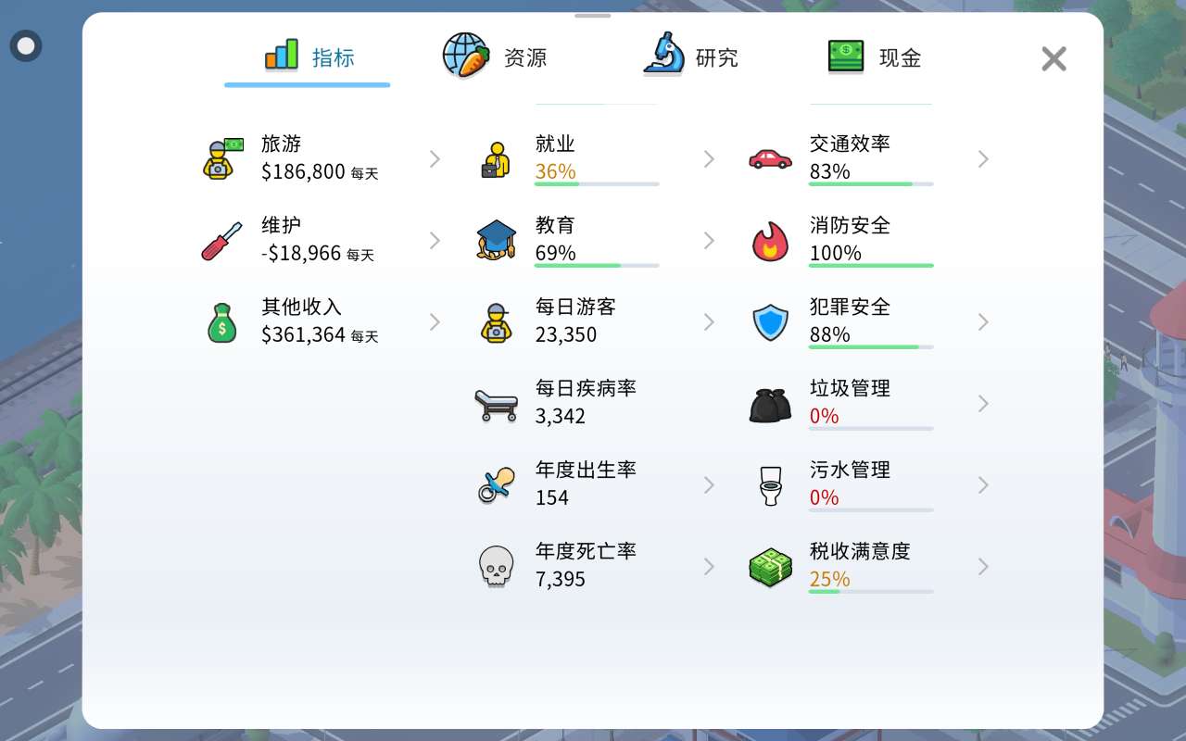Click the blue shield 犯罪安全 icon
1186x741 pixels.
[x=770, y=322]
